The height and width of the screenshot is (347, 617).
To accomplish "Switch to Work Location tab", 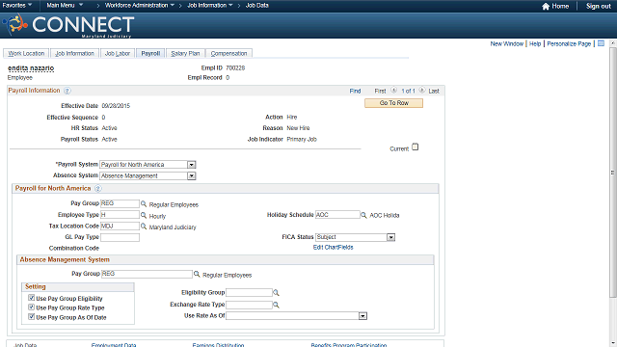I will click(x=26, y=54).
